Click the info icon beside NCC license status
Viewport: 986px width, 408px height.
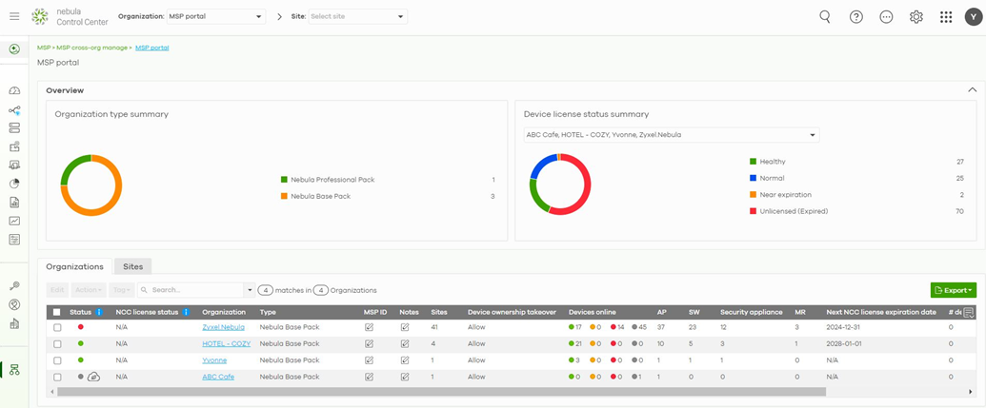tap(186, 312)
